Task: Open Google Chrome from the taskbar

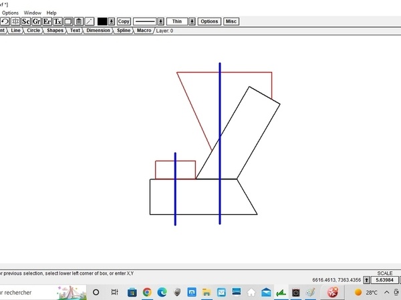Action: point(147,292)
